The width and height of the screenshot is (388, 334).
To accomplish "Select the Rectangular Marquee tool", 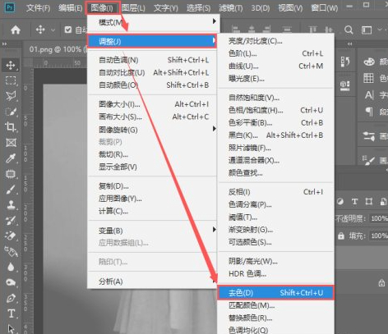I will (x=11, y=80).
